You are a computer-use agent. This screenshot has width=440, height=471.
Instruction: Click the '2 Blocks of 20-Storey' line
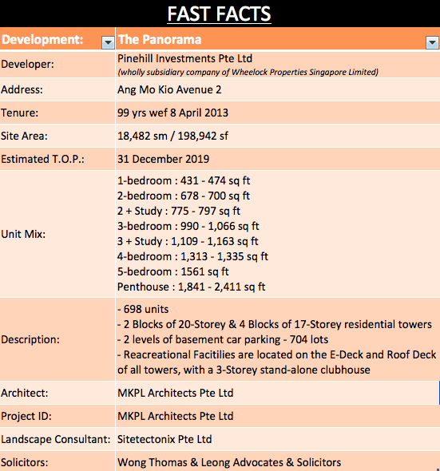[275, 324]
